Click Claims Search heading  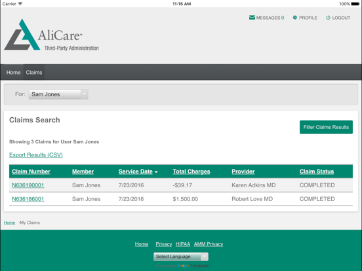click(35, 120)
